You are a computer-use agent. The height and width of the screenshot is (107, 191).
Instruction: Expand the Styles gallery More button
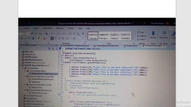click(x=133, y=39)
